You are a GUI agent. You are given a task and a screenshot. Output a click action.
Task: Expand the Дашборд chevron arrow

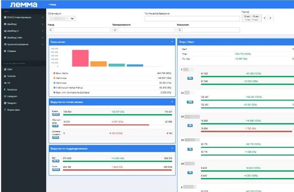(43, 25)
